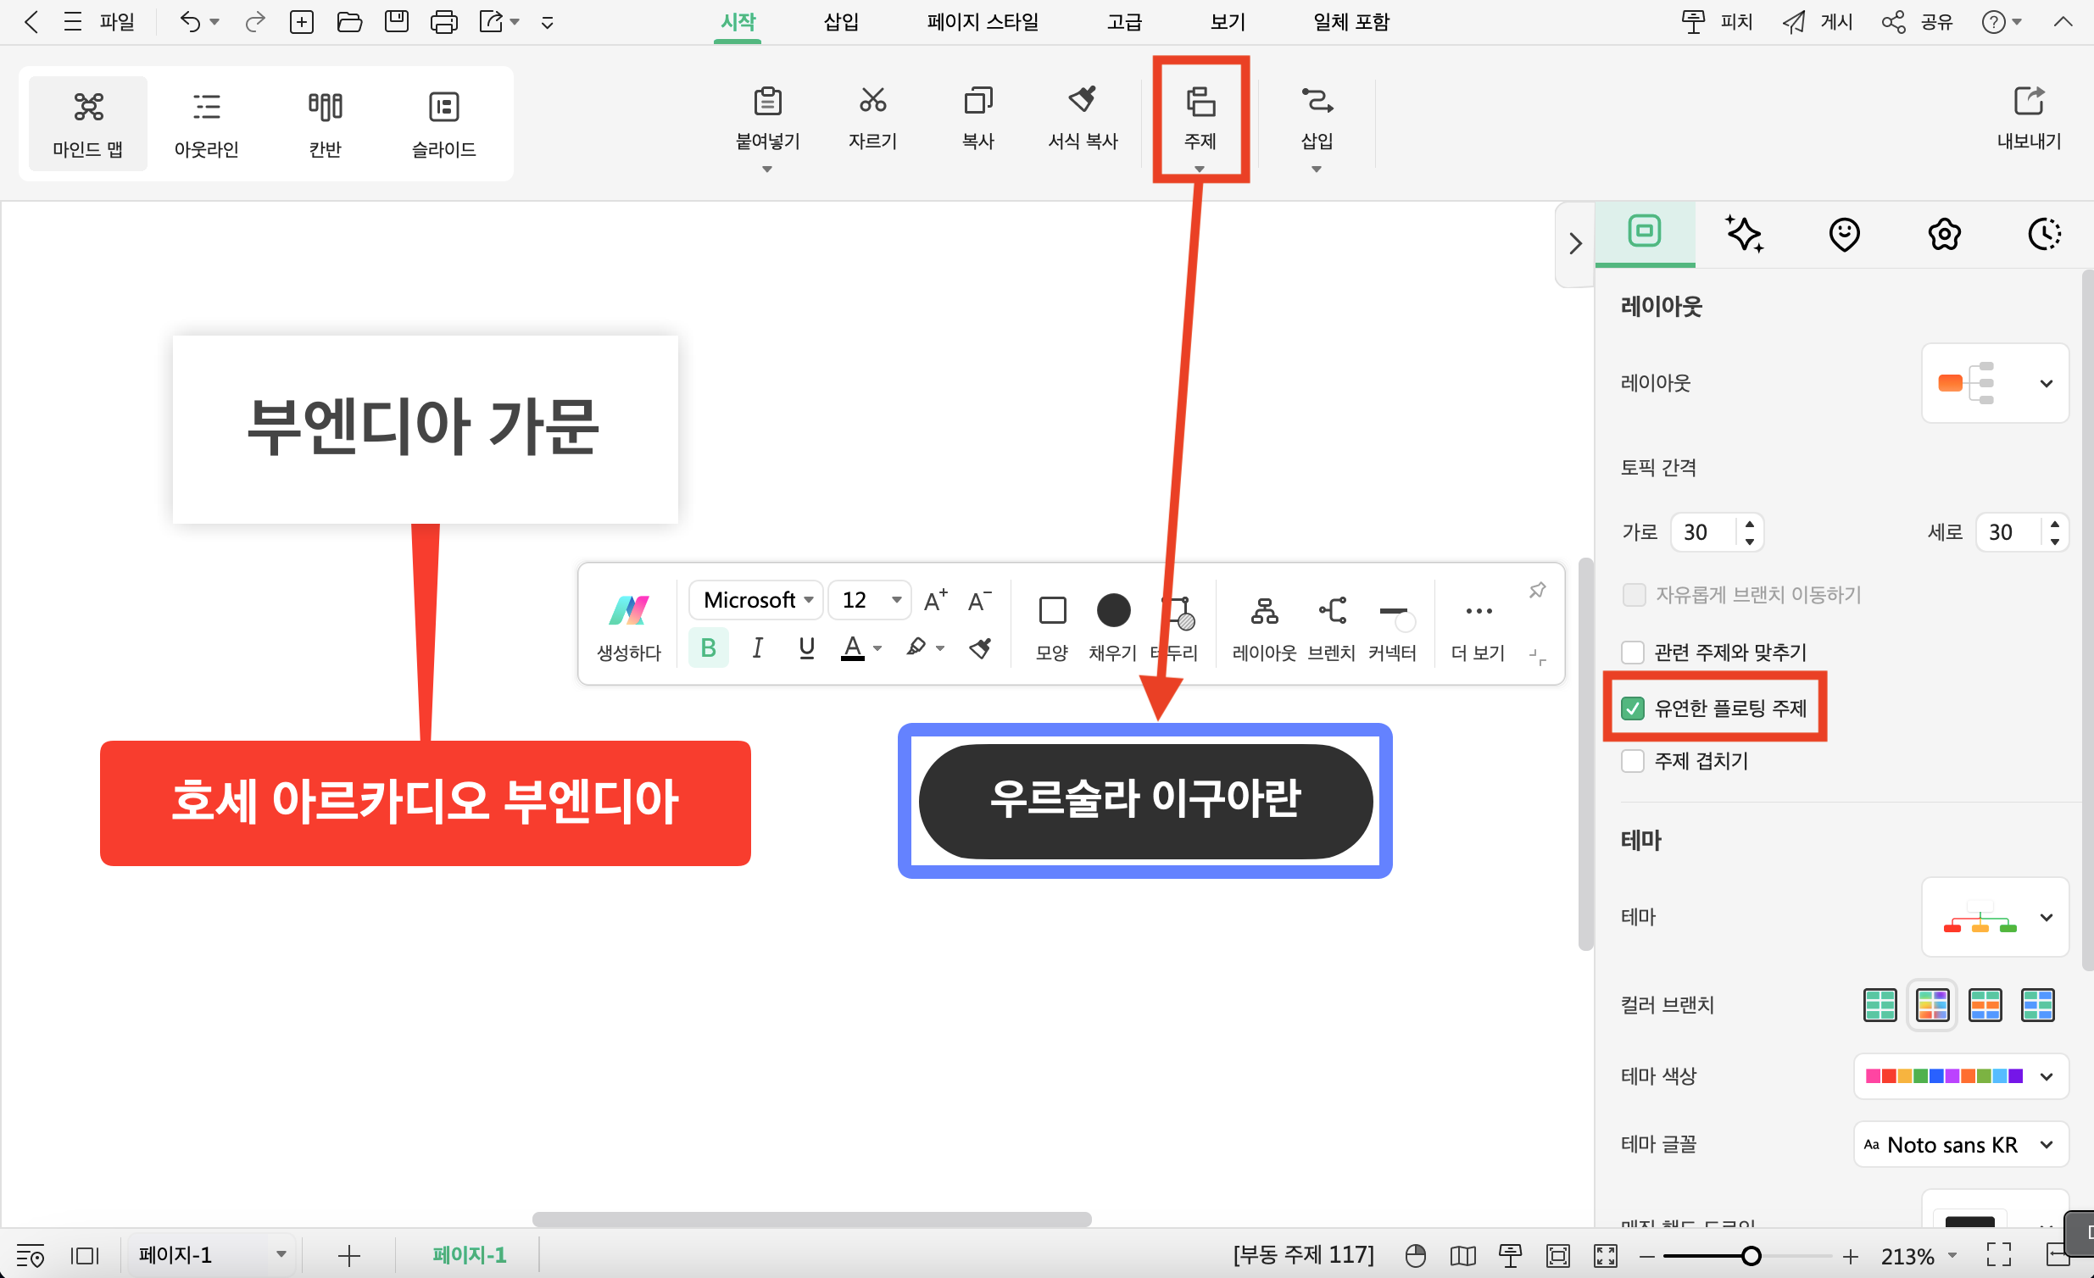Click the 서식 복사 button

point(1082,118)
